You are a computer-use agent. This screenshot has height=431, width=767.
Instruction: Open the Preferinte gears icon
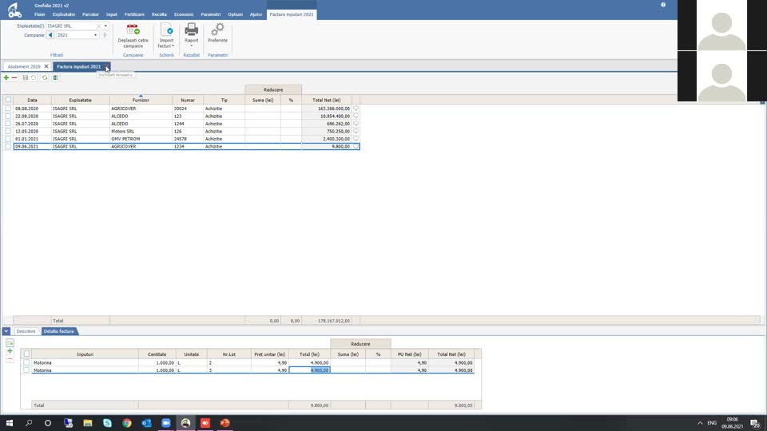tap(217, 30)
